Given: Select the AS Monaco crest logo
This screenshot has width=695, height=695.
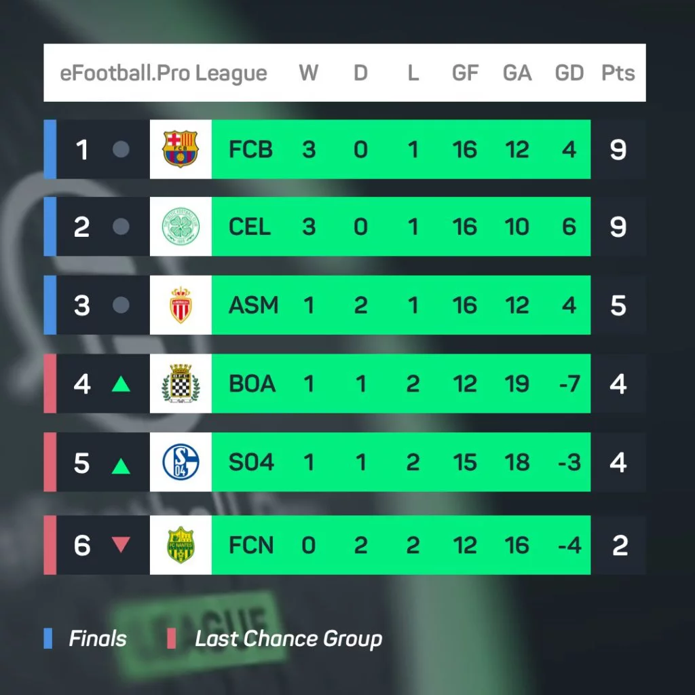Looking at the screenshot, I should (181, 305).
